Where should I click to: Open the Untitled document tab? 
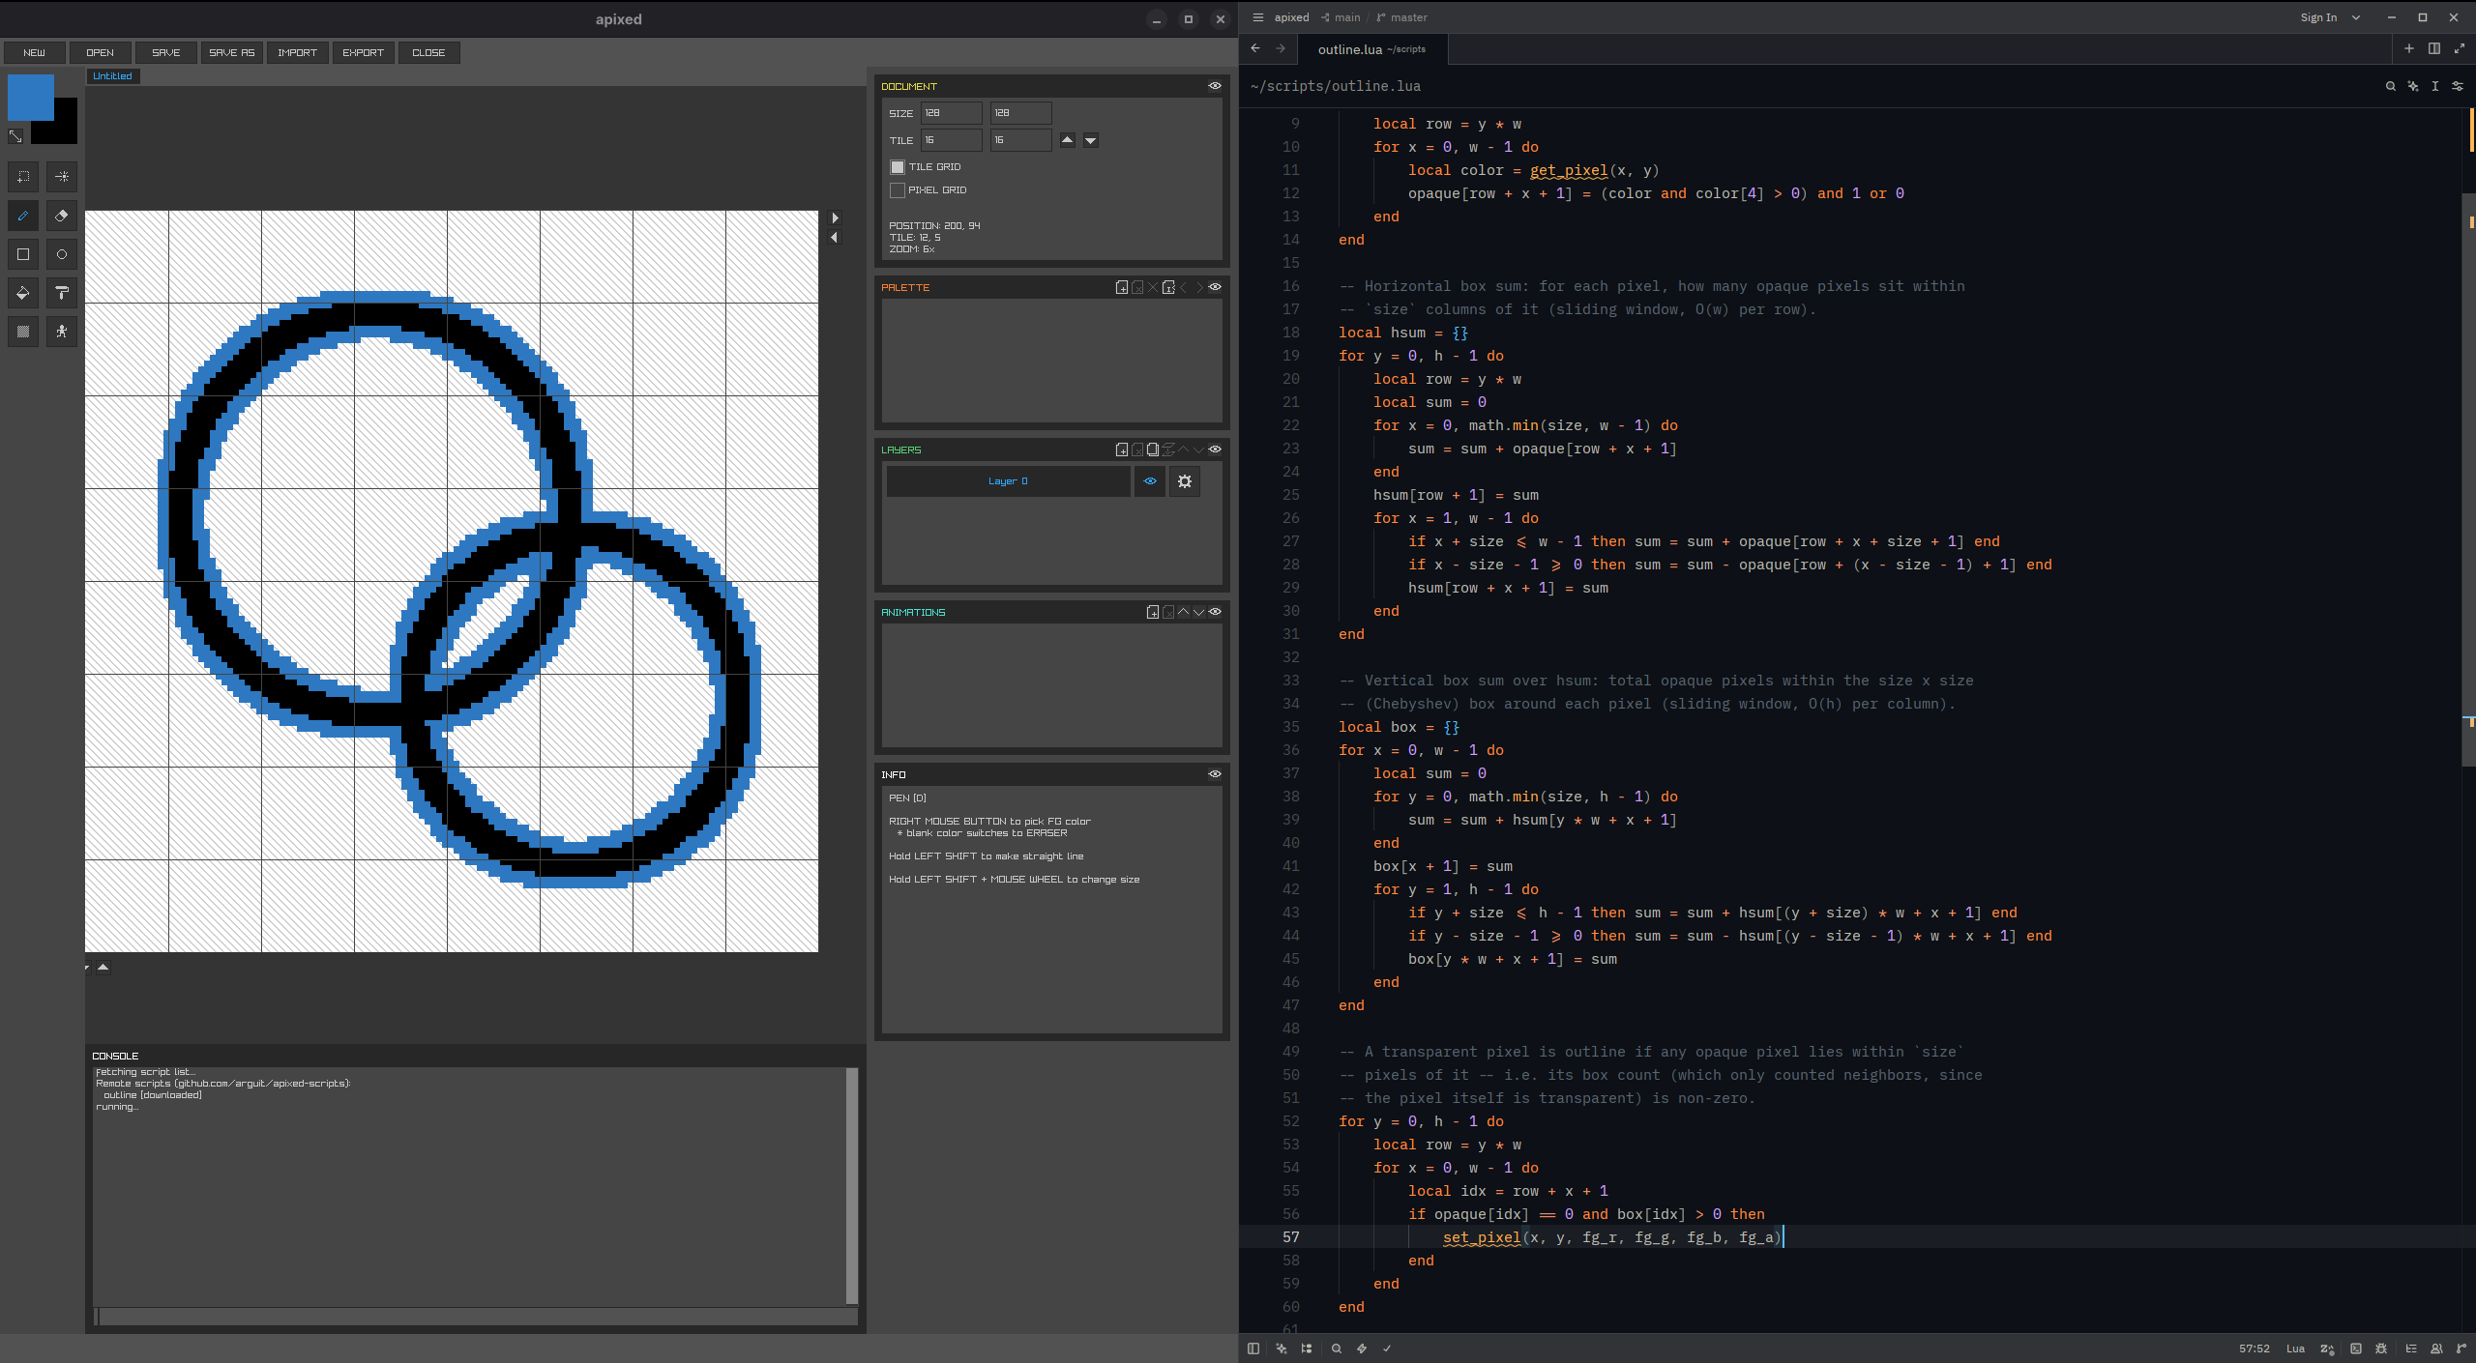(x=113, y=76)
